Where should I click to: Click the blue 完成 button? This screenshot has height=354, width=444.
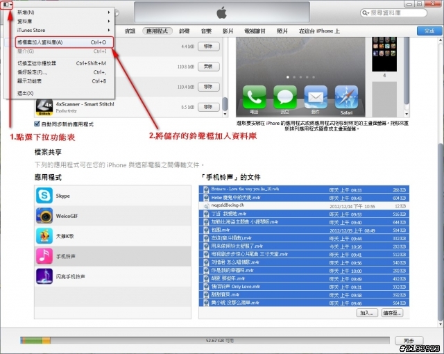point(429,31)
